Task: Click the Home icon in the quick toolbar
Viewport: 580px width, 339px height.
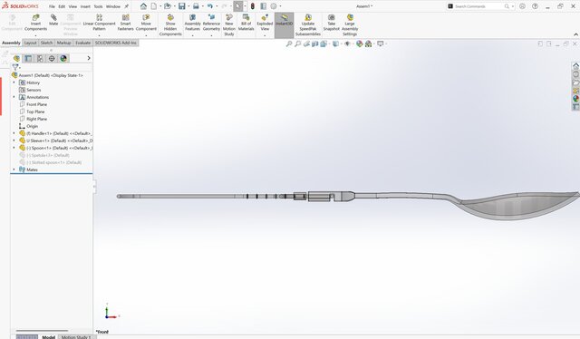Action: tap(143, 6)
